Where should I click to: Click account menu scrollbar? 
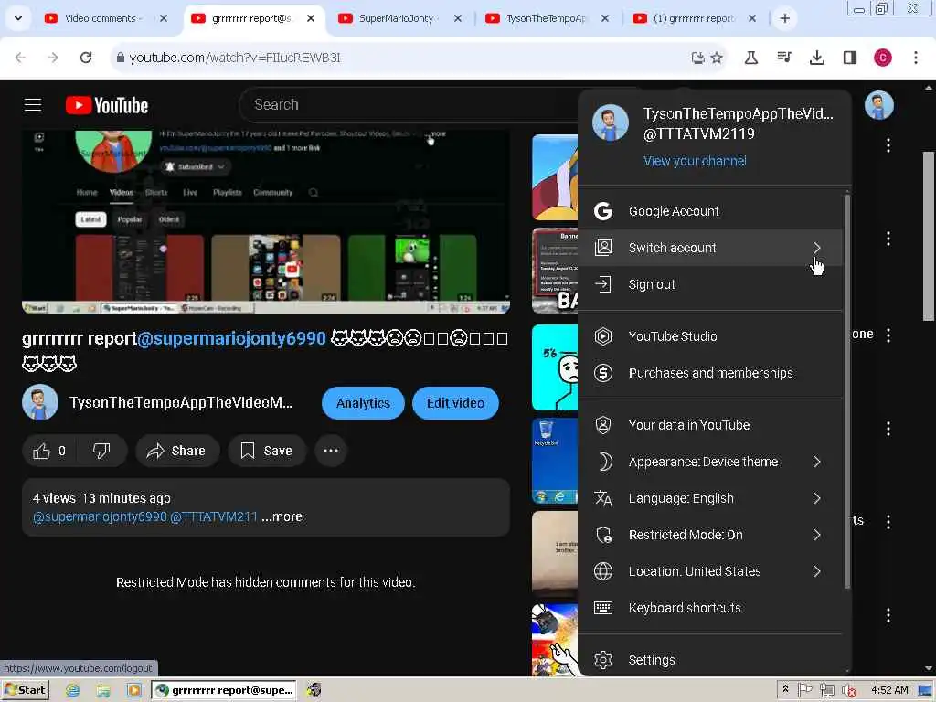pyautogui.click(x=847, y=391)
